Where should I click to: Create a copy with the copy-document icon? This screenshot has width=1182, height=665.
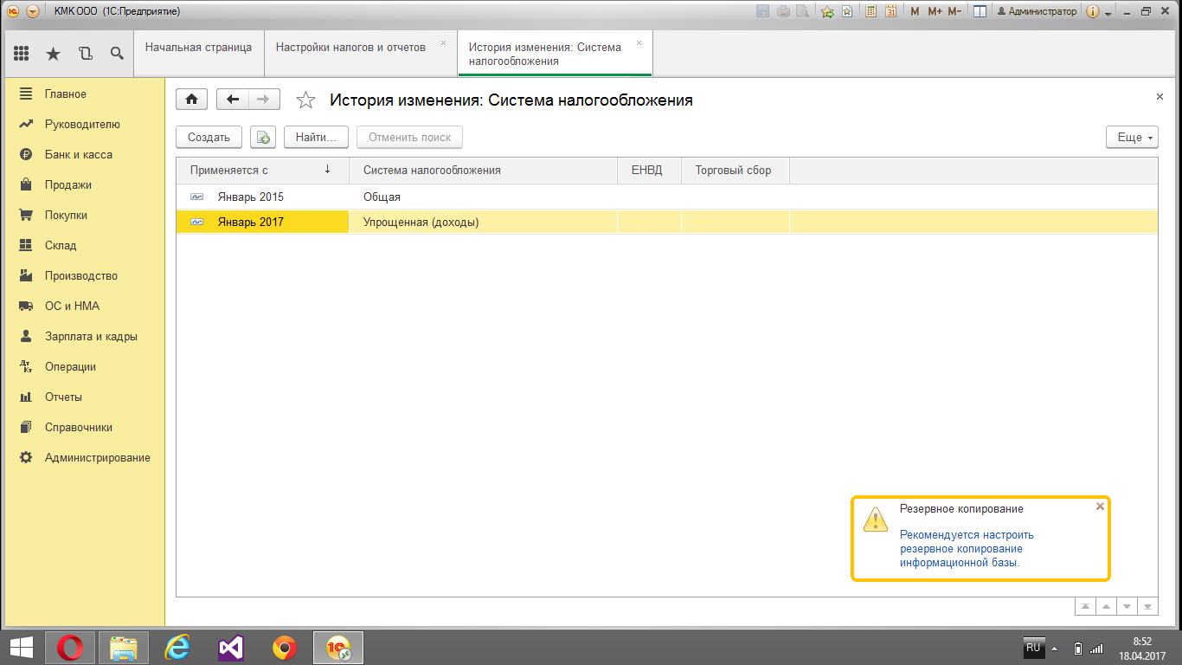[x=262, y=137]
